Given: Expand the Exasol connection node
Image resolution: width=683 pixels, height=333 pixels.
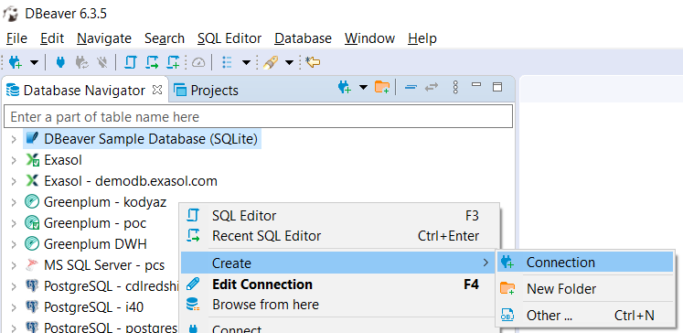Looking at the screenshot, I should pyautogui.click(x=14, y=160).
